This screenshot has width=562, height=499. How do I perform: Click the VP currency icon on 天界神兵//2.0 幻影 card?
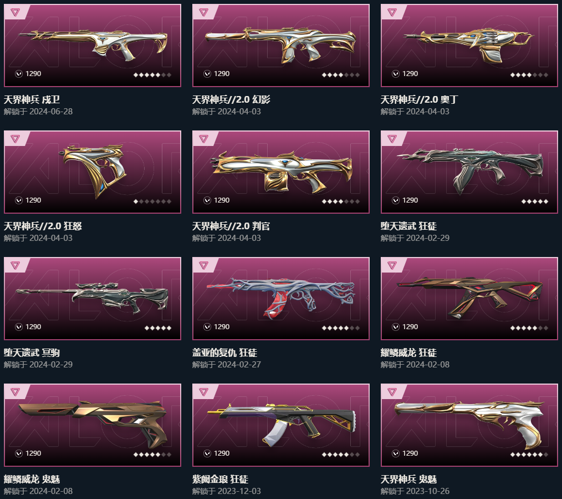tap(207, 74)
